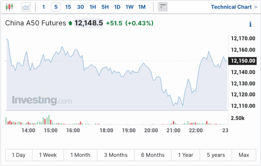Show the 1 Week range

click(48, 155)
